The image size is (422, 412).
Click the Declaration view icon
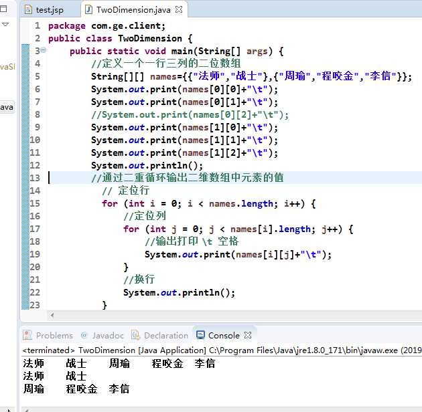[135, 335]
